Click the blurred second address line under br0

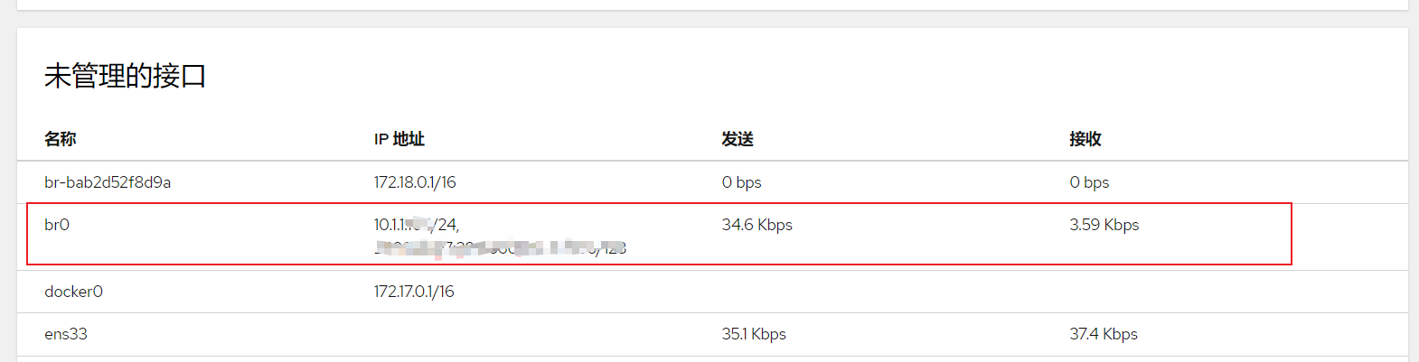(500, 247)
